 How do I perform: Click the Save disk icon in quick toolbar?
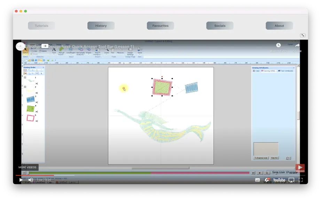tap(33, 60)
